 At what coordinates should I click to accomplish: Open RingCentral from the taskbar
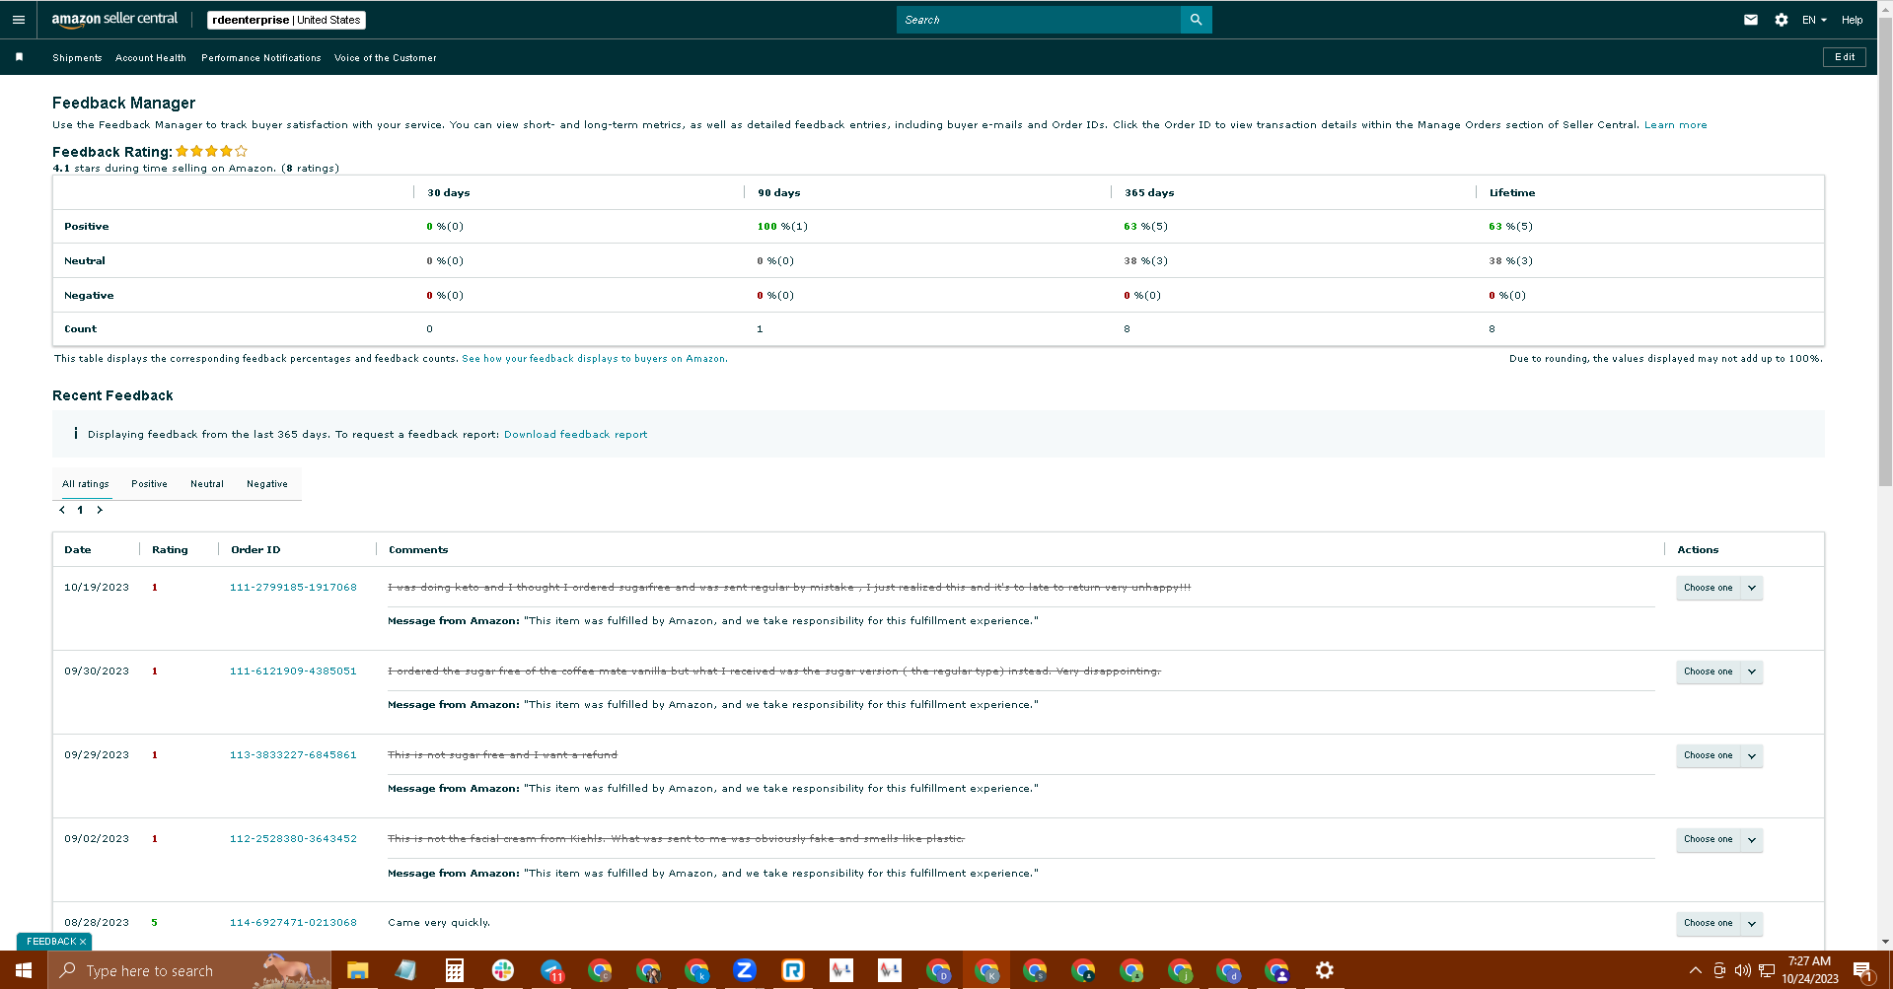[x=793, y=970]
